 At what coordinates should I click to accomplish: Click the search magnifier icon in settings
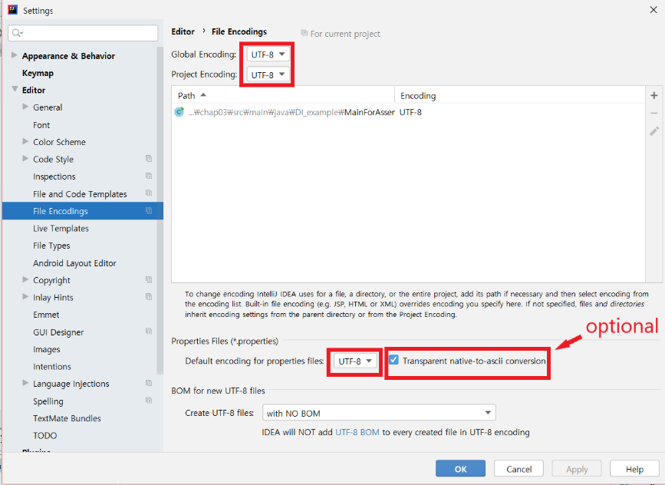coord(17,33)
